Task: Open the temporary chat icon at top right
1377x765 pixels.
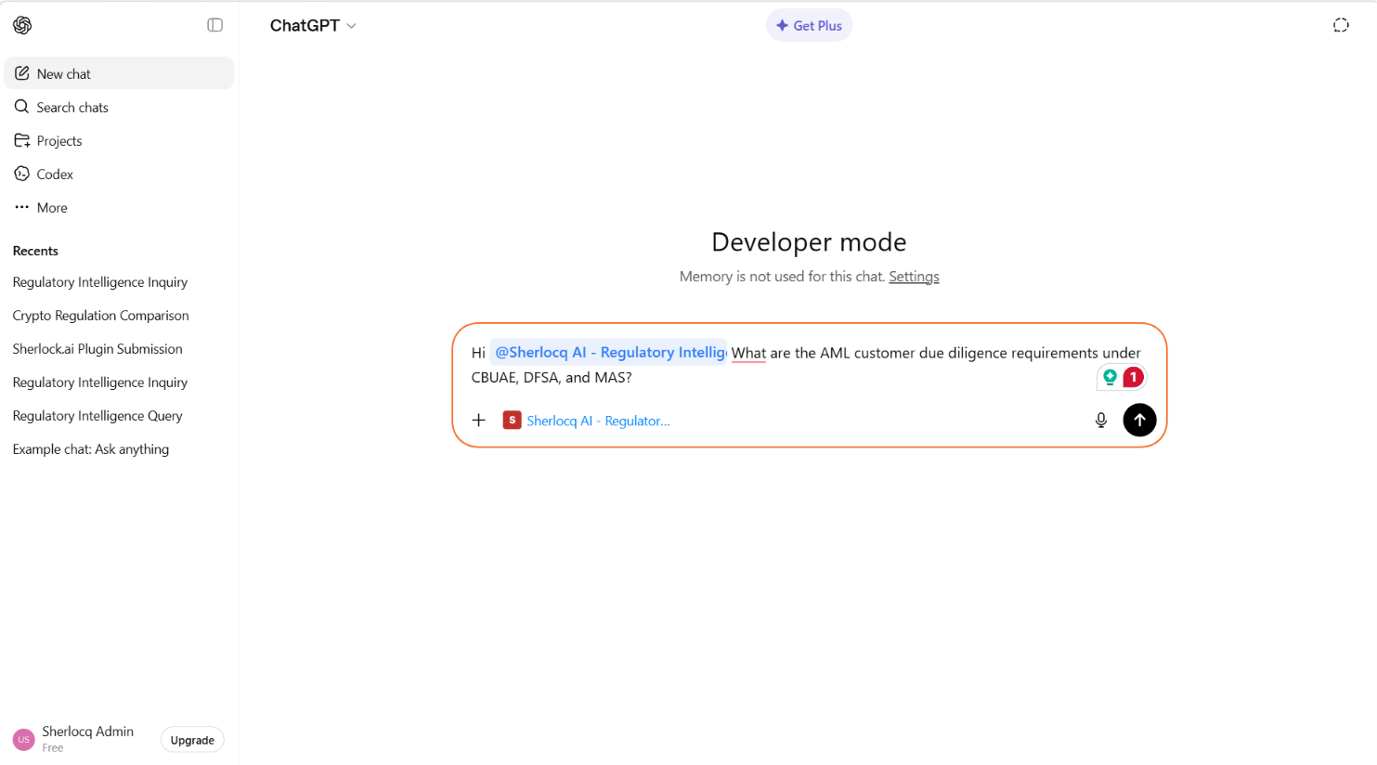Action: click(x=1341, y=25)
